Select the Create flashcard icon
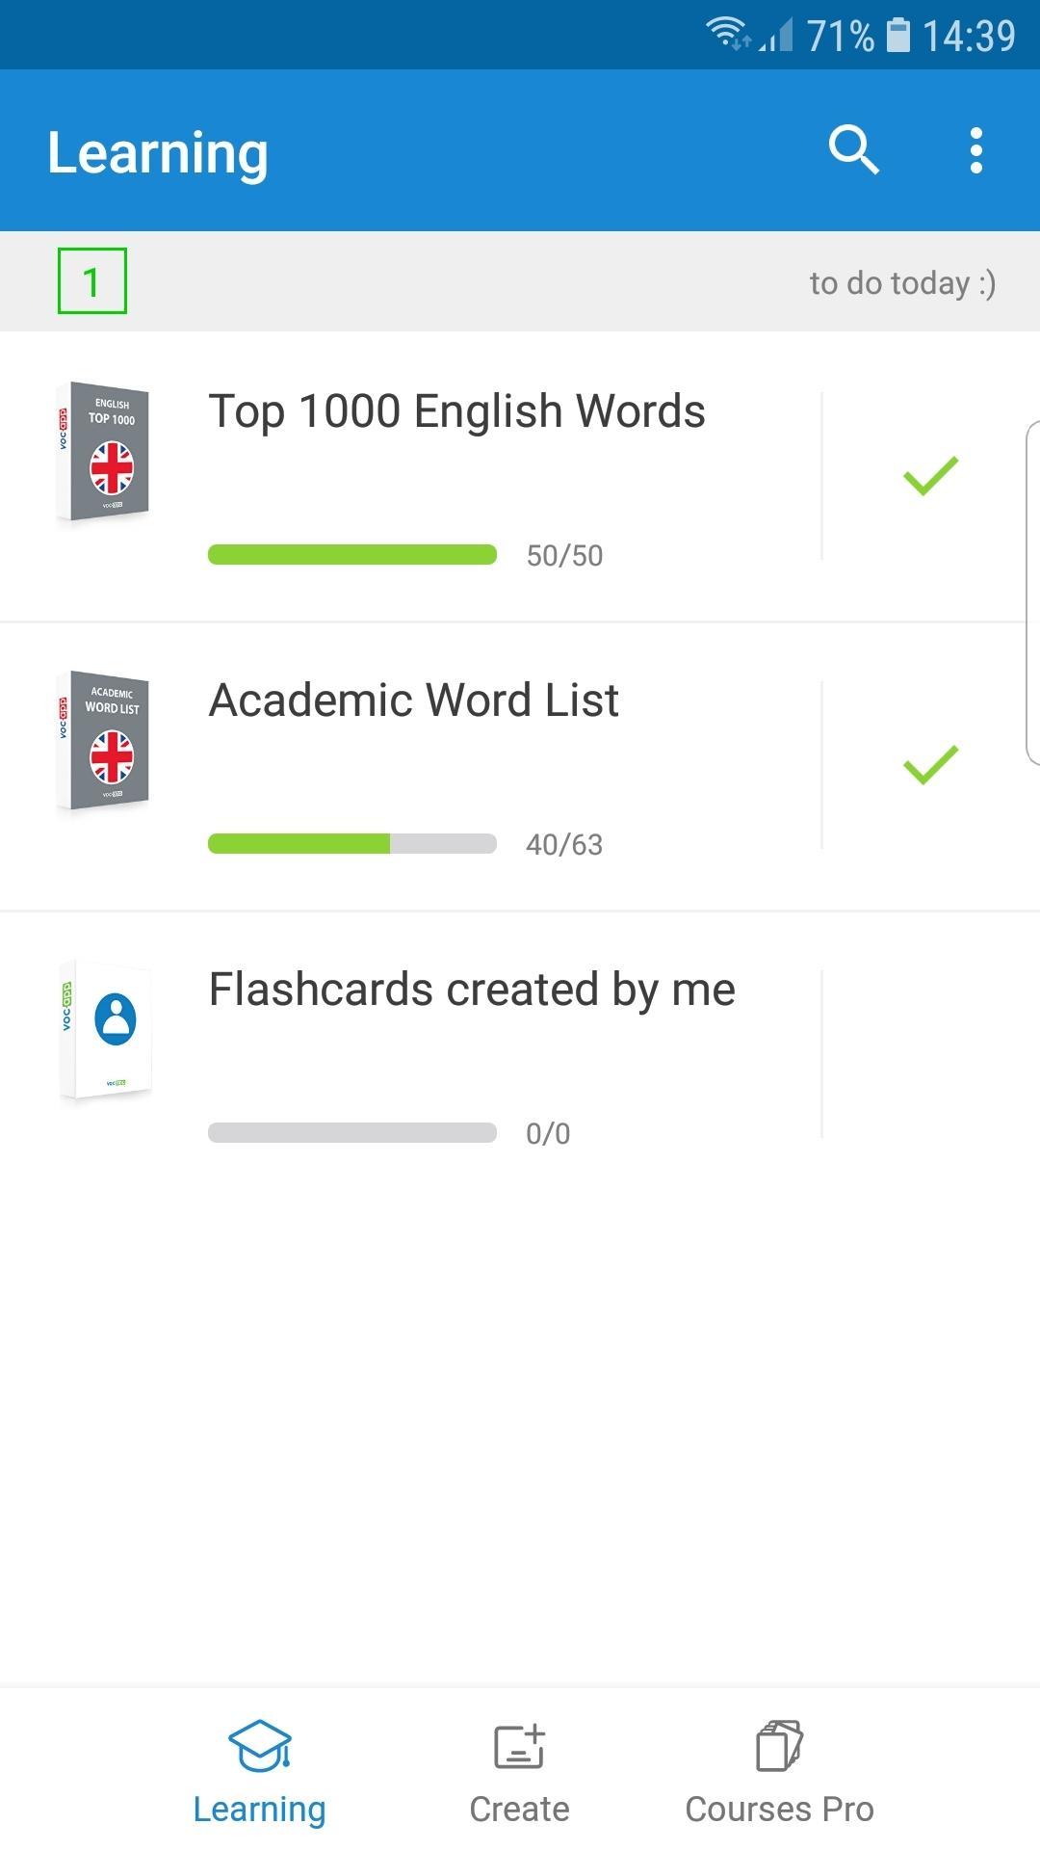 520,1746
